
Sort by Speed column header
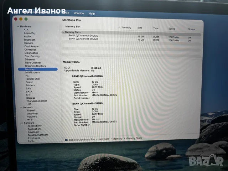(x=172, y=28)
